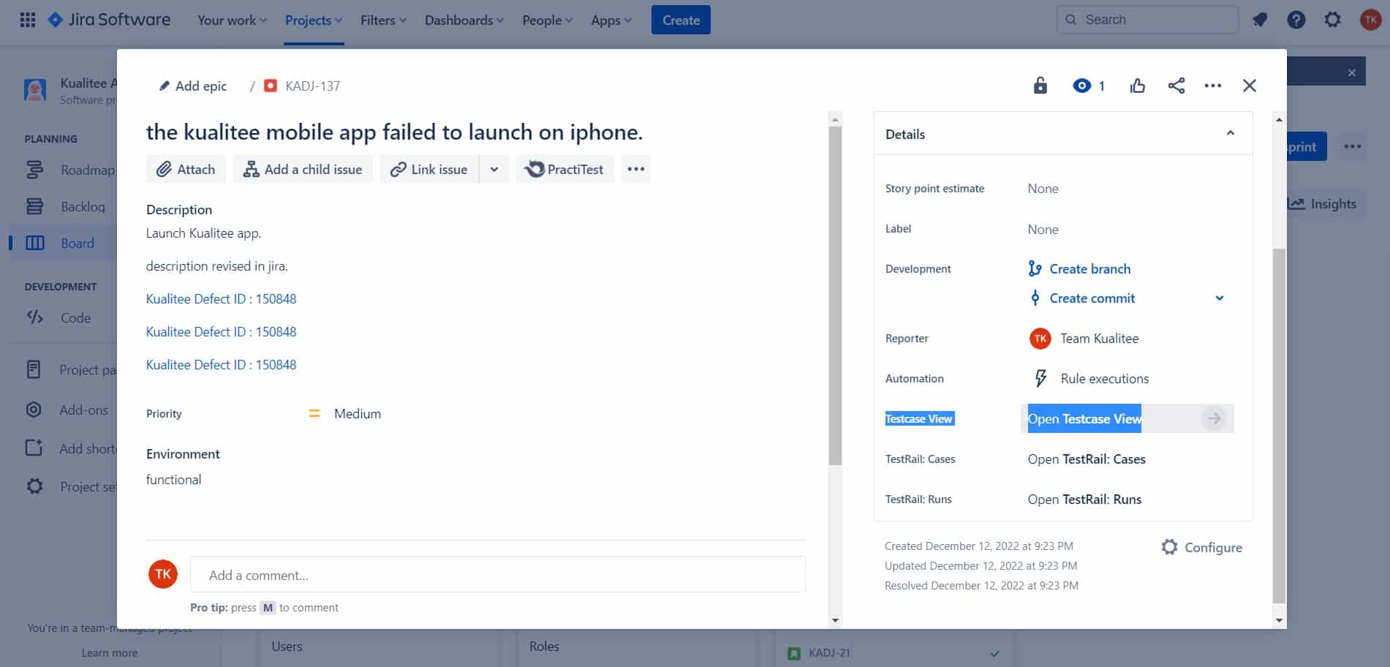Click the share issue icon
This screenshot has height=667, width=1390.
pos(1176,86)
